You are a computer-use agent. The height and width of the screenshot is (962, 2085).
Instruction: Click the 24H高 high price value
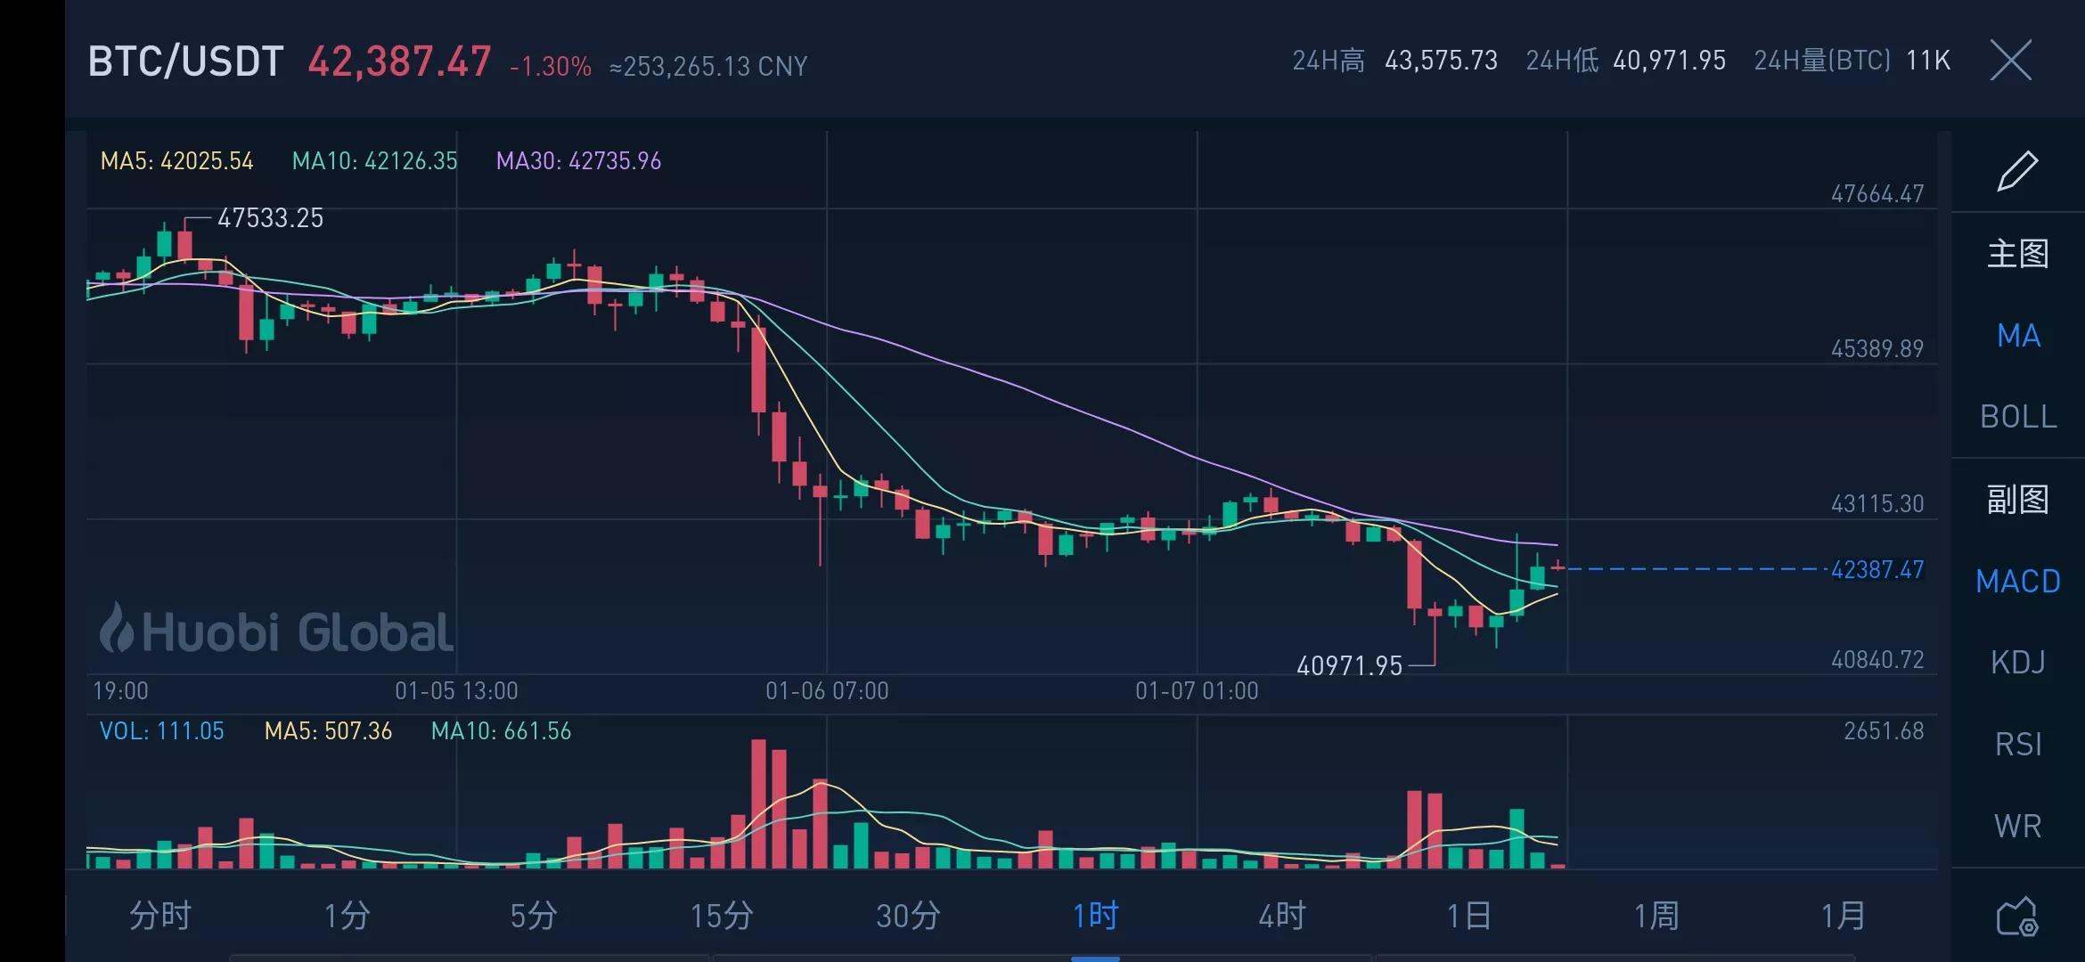click(x=1441, y=61)
